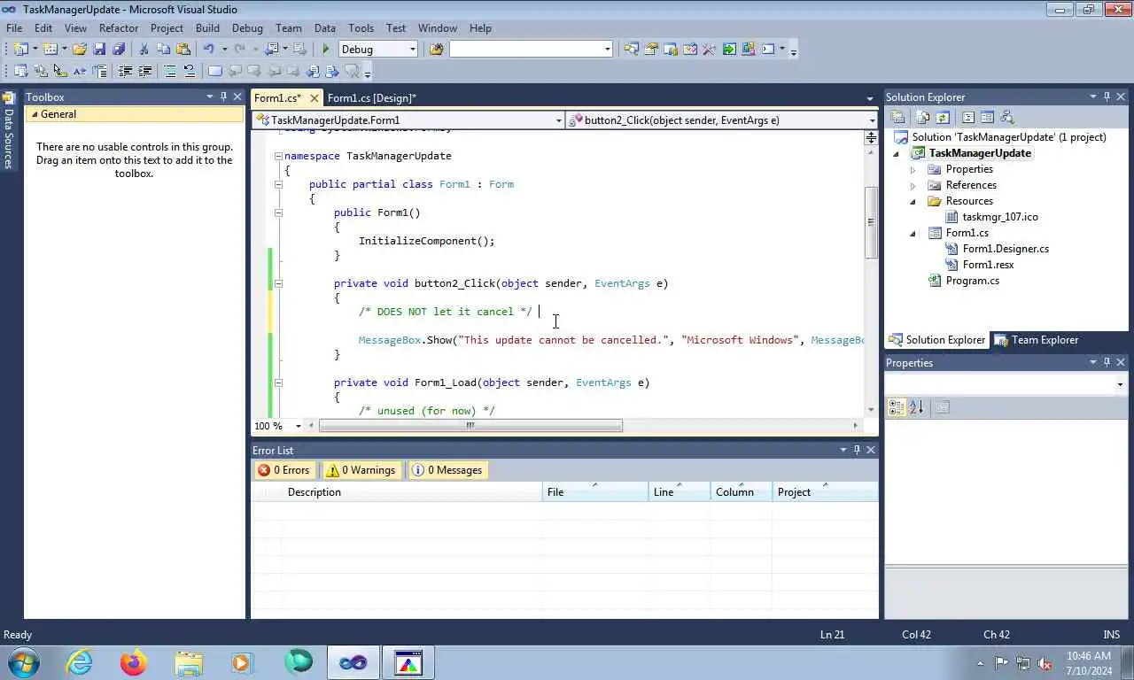Screen dimensions: 1134x680
Task: Toggle auto-hide pin on Solution Explorer
Action: tap(1107, 97)
